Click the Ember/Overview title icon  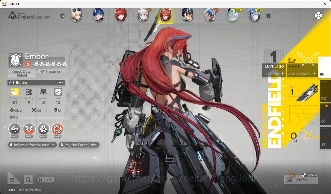point(12,15)
